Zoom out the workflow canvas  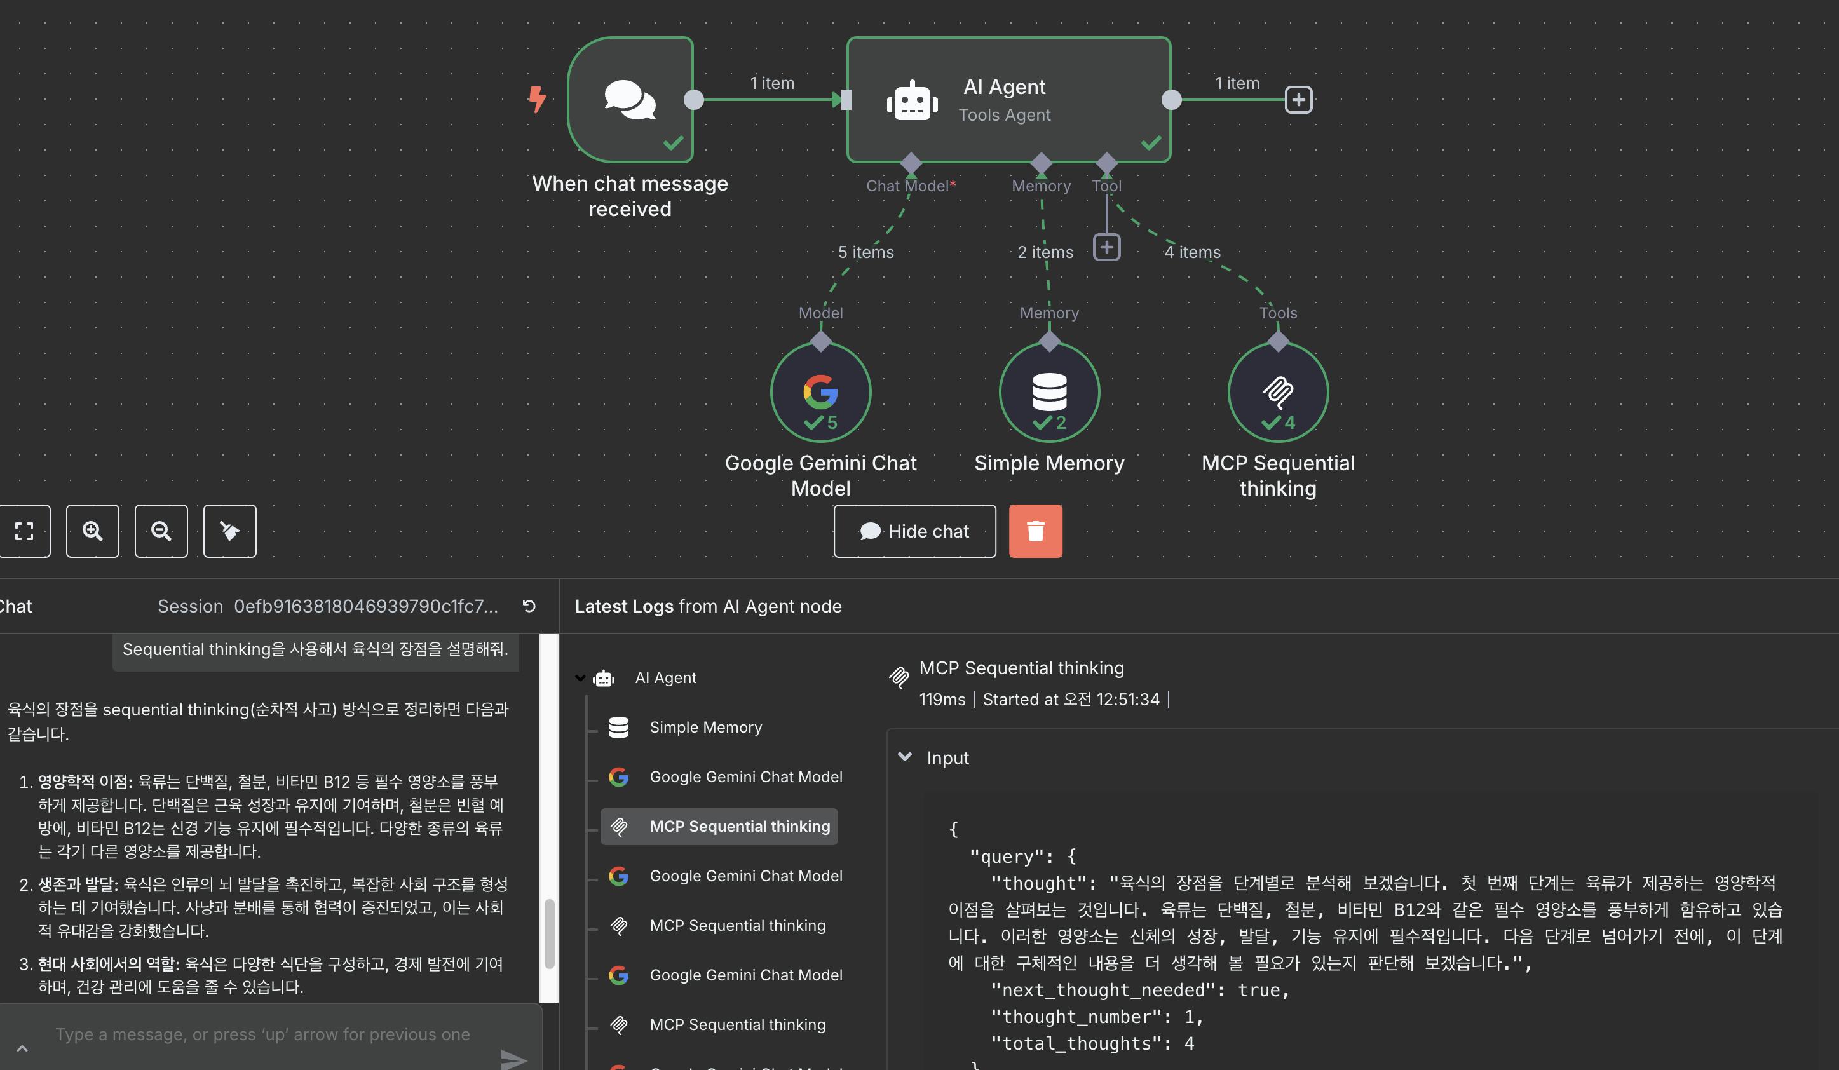coord(161,531)
